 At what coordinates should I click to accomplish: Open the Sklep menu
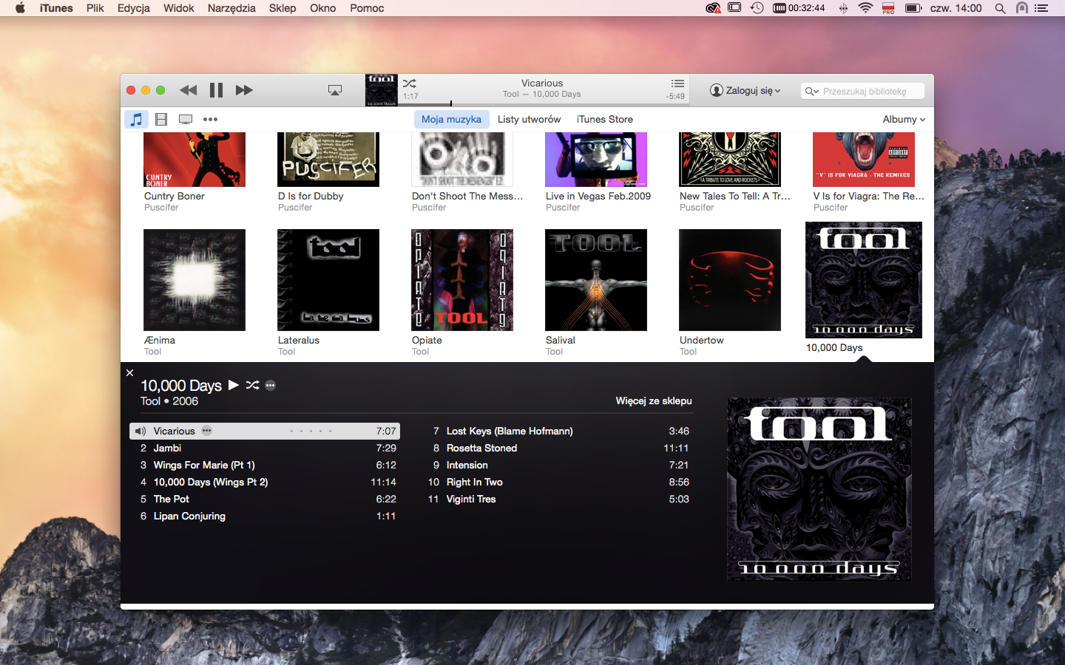283,8
